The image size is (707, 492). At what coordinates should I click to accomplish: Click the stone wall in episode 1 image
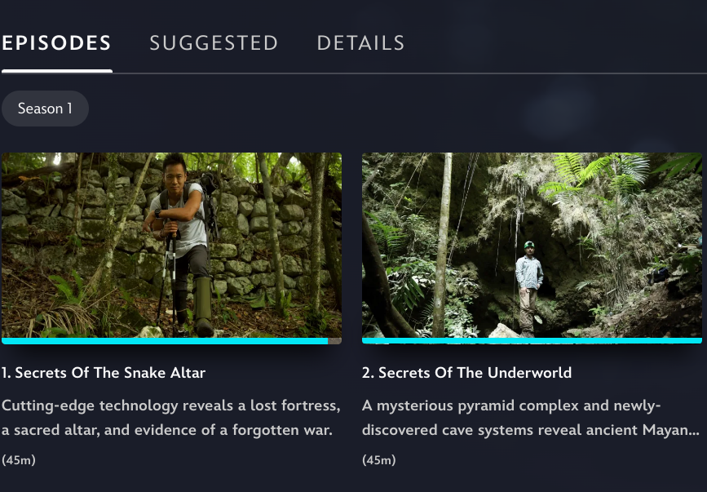[x=262, y=234]
